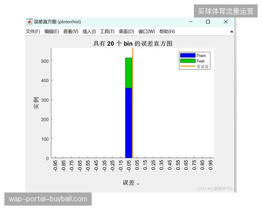The image size is (262, 210).
Task: Click the orange zero error line
Action: (133, 103)
